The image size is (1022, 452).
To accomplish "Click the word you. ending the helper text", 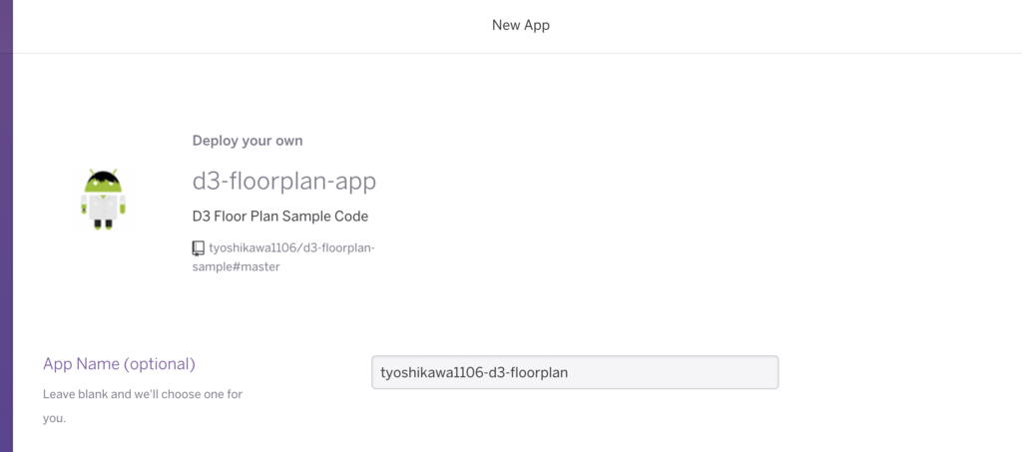I will point(54,419).
